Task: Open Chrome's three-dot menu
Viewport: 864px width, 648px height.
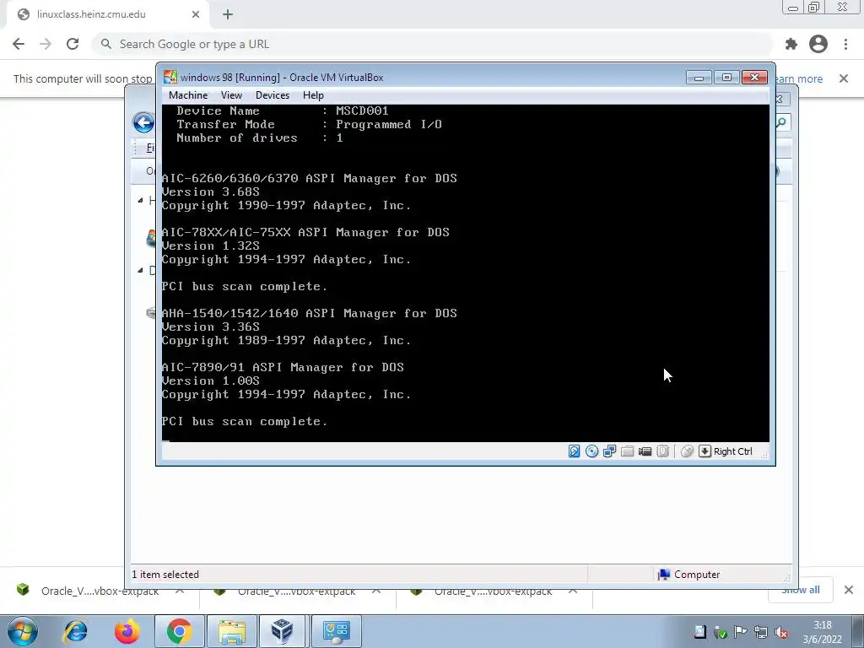Action: 845,44
